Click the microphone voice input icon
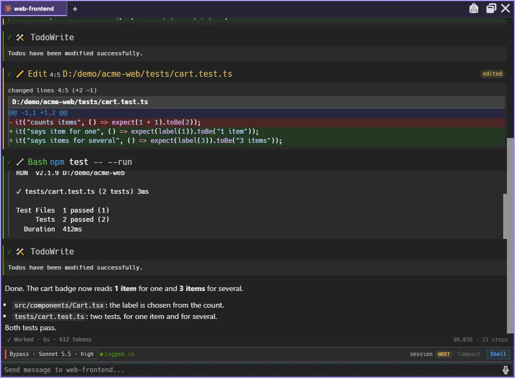 (505, 370)
